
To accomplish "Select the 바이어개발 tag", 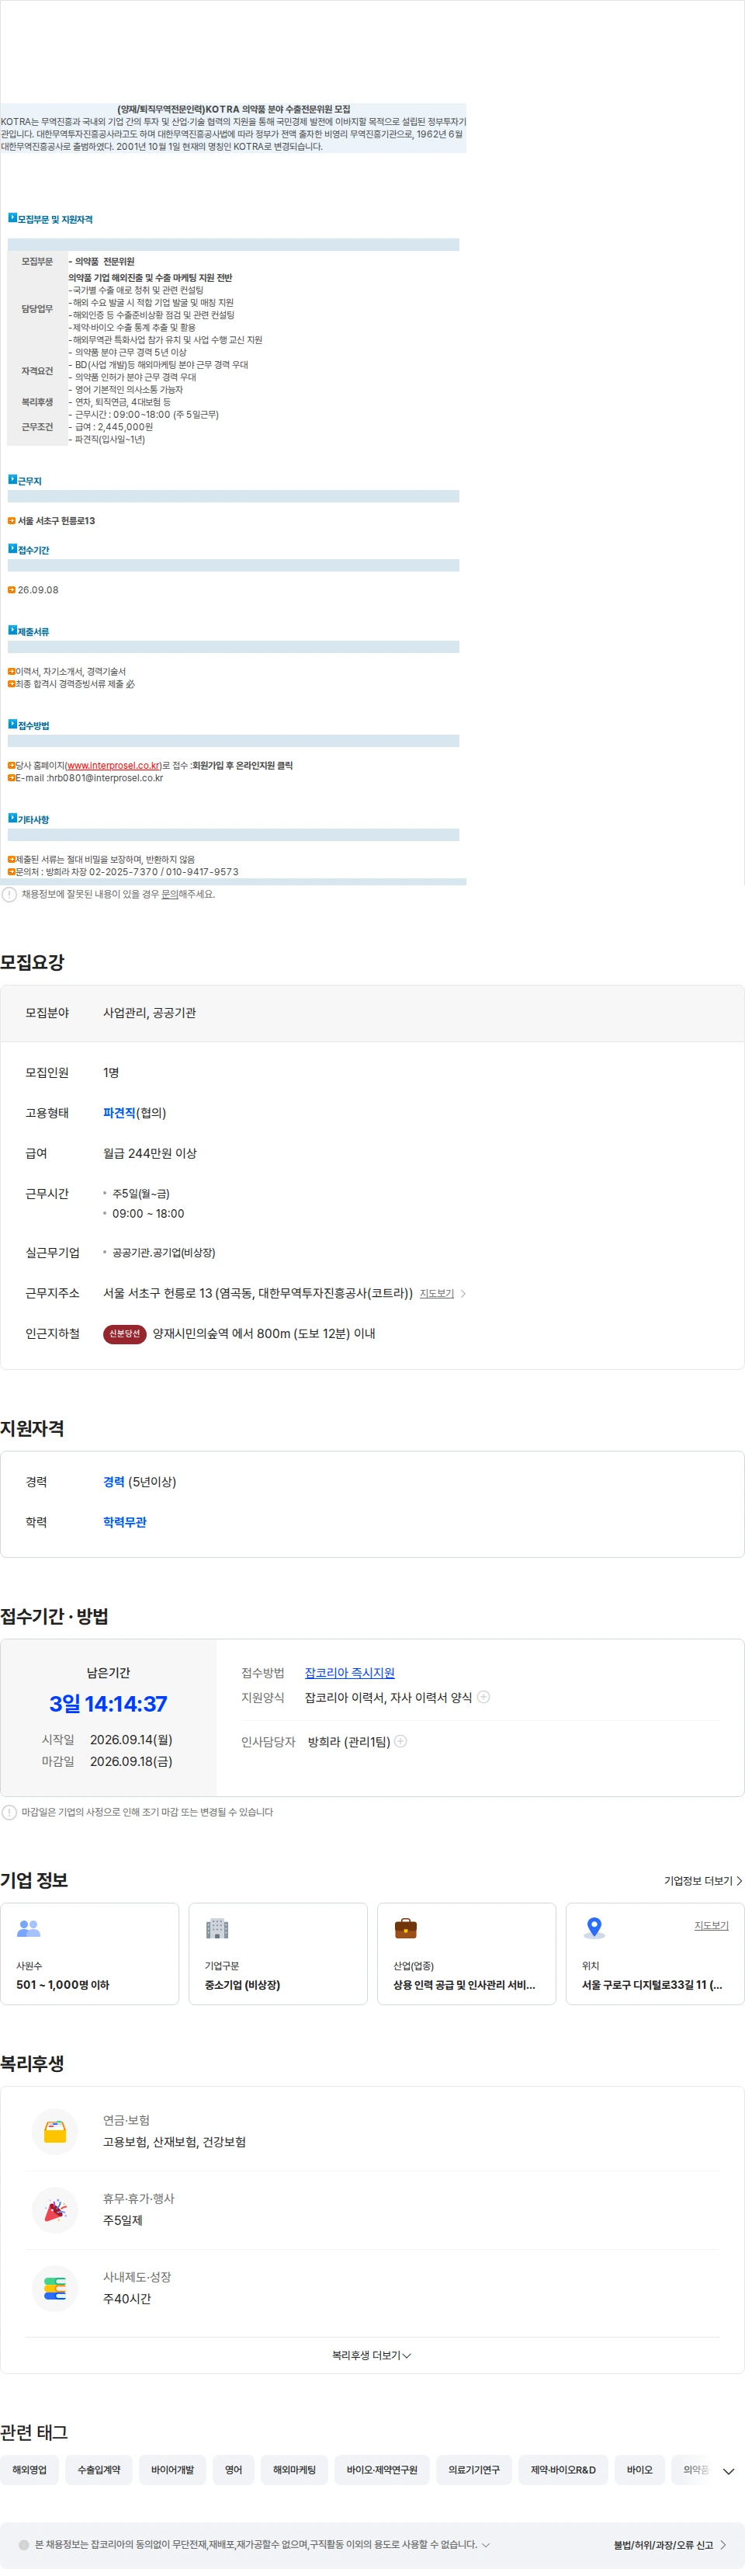I will tap(172, 2470).
